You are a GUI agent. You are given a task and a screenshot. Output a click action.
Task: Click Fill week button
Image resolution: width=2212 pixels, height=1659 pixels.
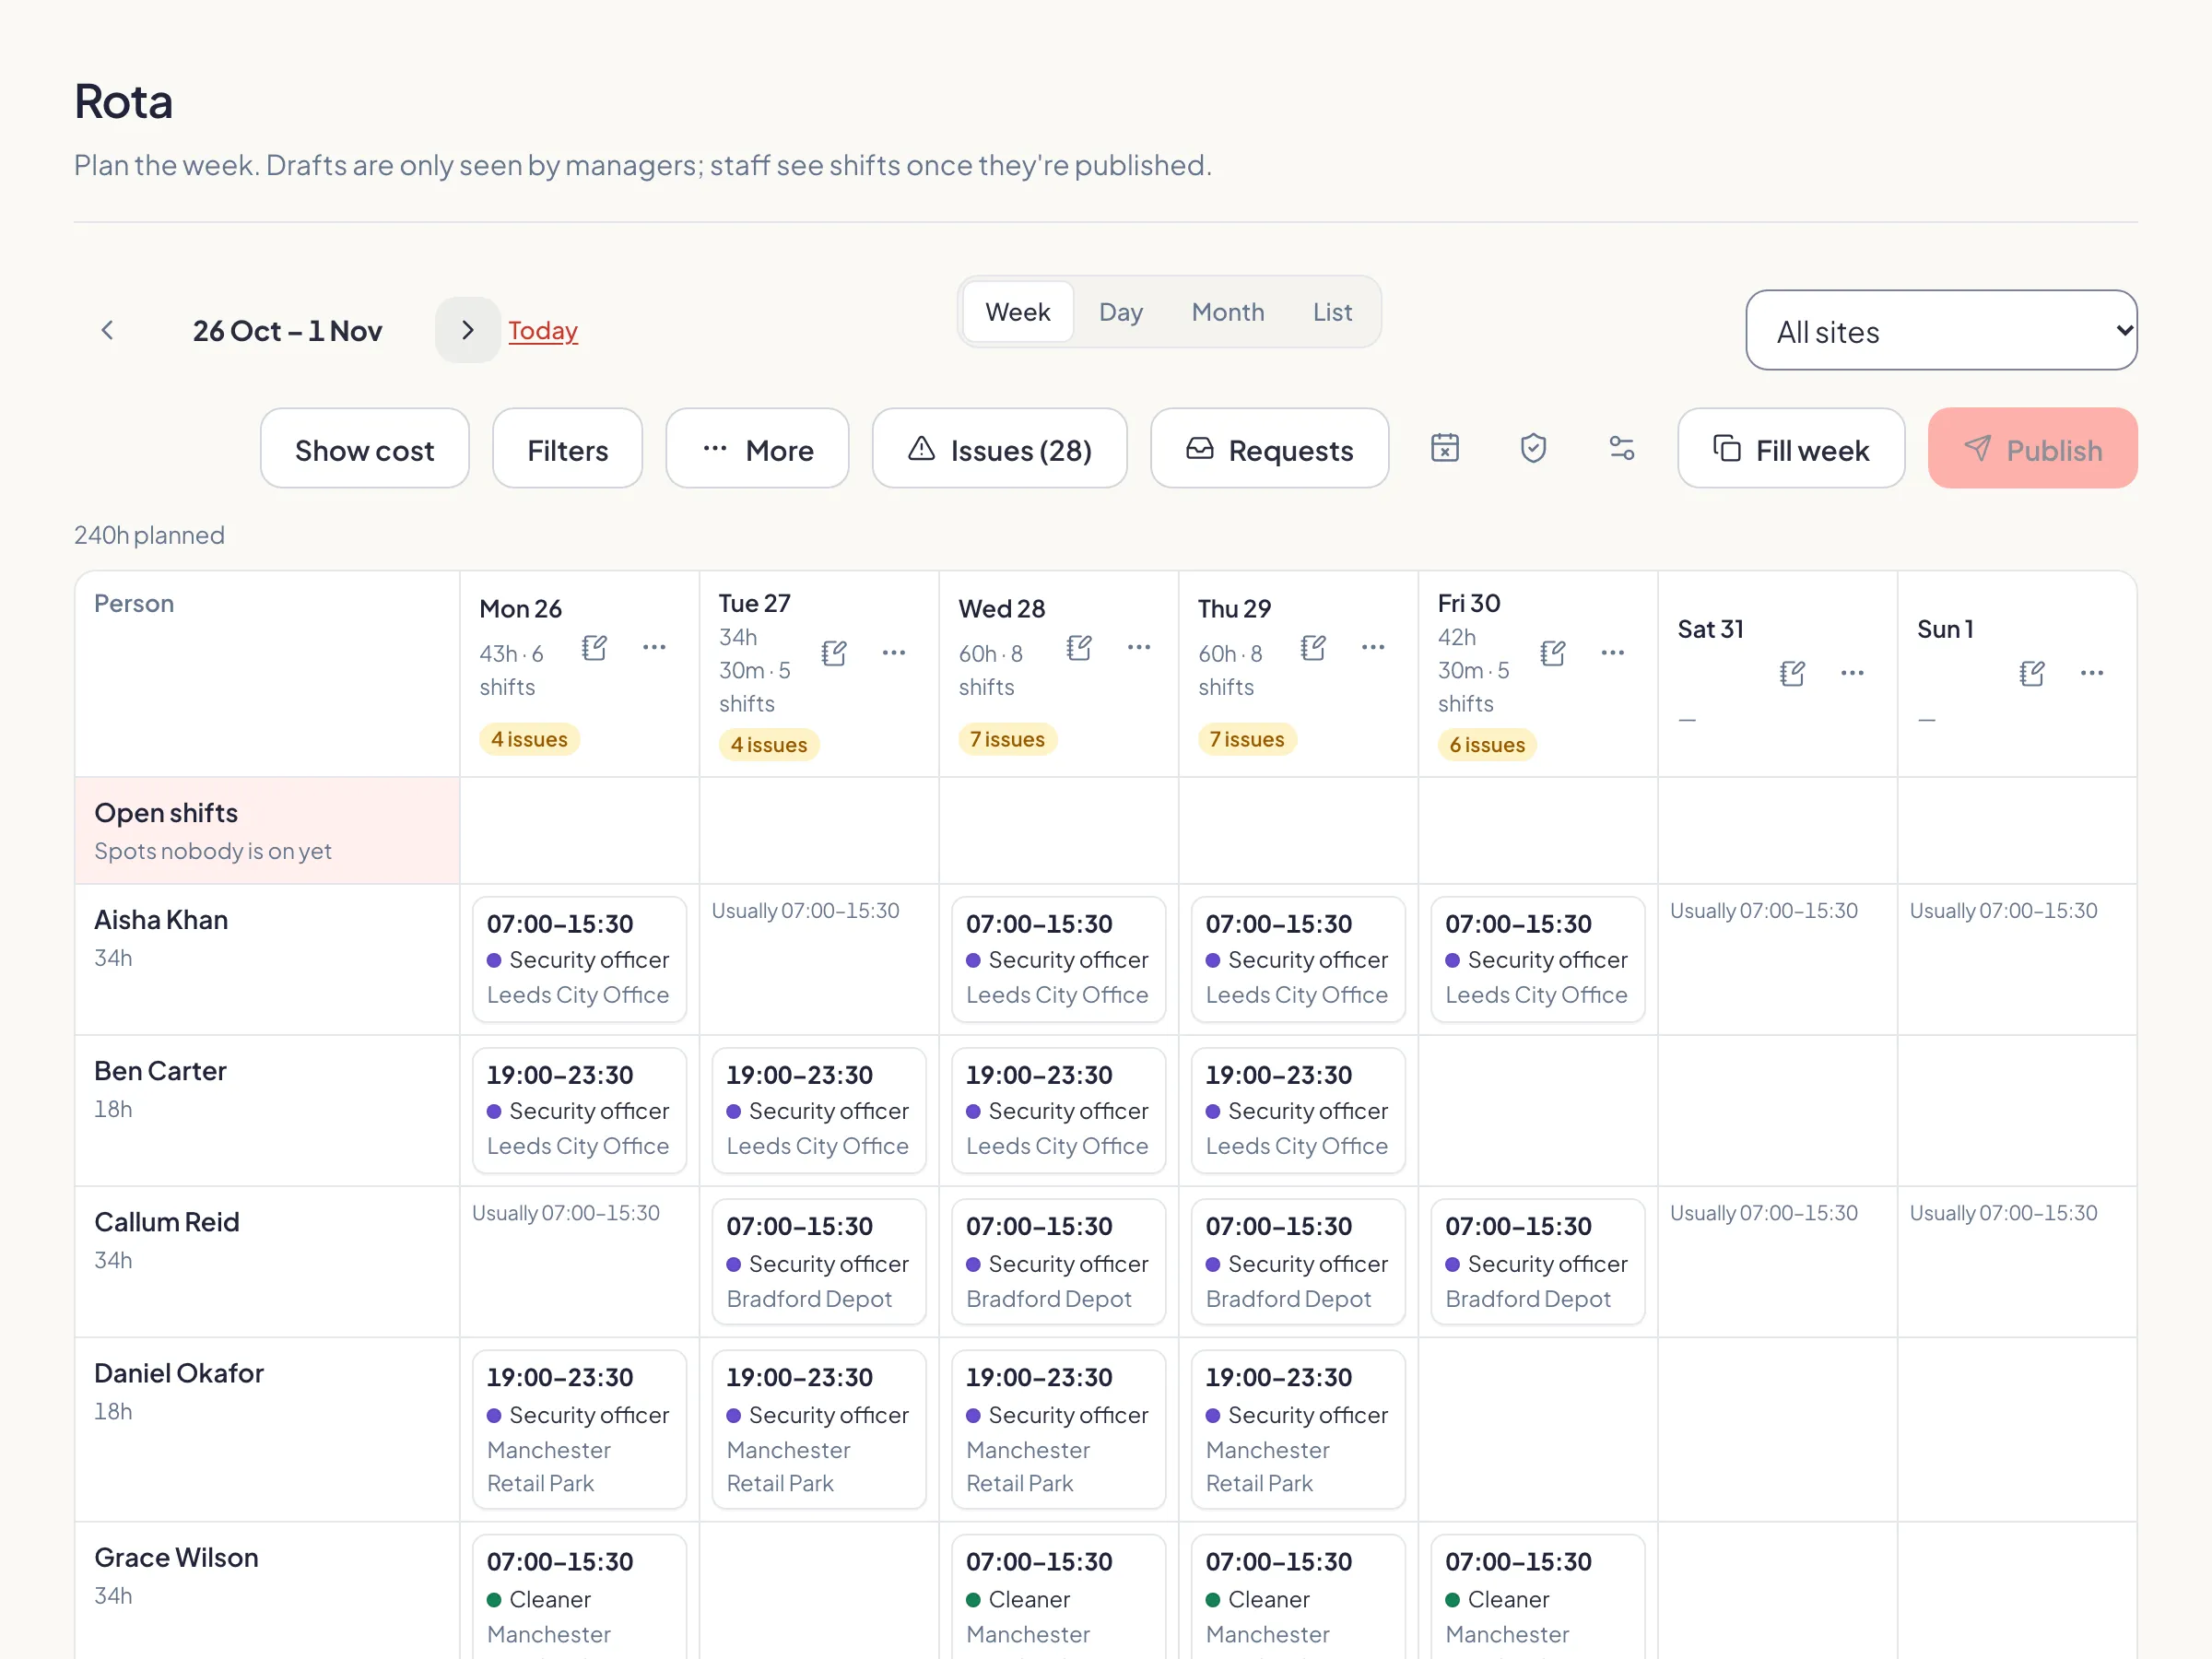(1791, 448)
